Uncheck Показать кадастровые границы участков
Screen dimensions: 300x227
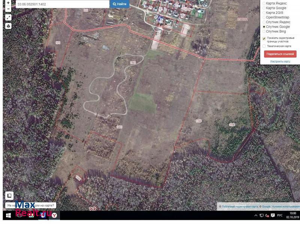264,39
